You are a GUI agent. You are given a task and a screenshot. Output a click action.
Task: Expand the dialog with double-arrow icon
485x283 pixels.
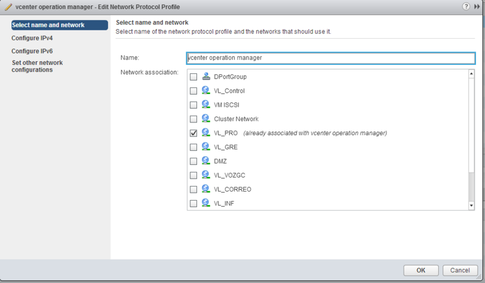[x=477, y=6]
